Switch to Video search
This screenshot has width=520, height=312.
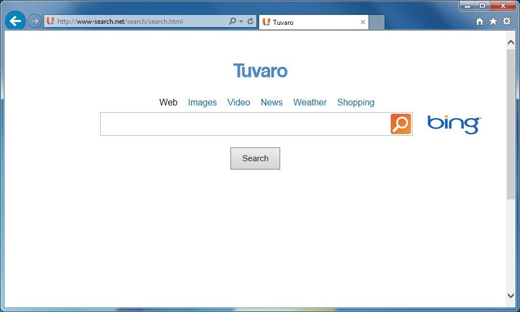pos(238,102)
